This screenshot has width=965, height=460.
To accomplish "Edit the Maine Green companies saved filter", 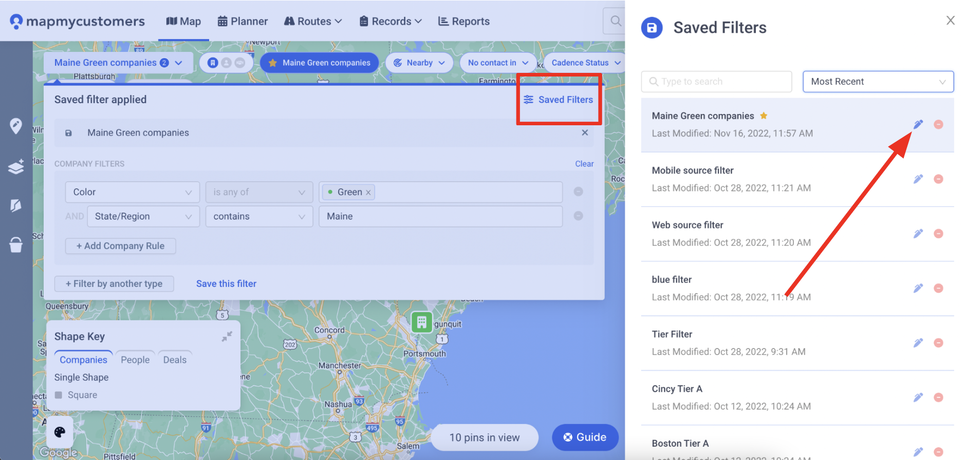I will tap(918, 124).
